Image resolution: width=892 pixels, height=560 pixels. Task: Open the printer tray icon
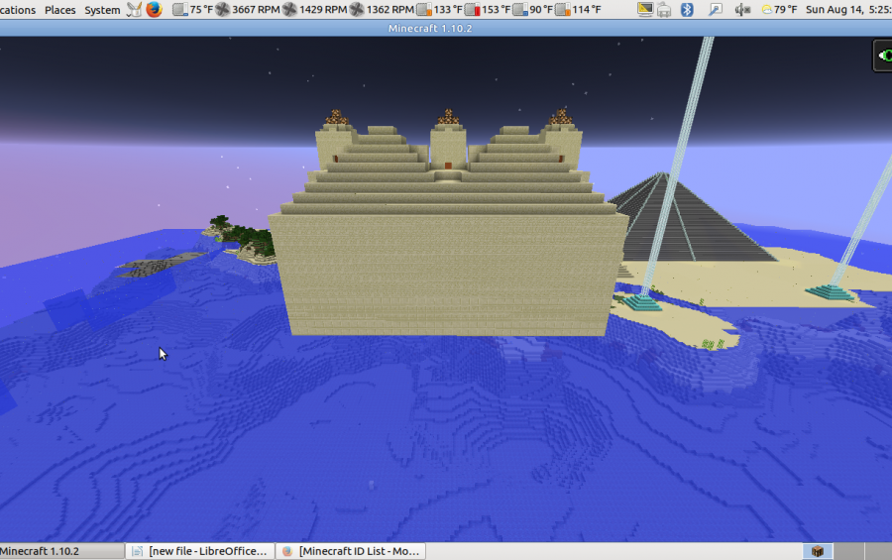pos(664,10)
